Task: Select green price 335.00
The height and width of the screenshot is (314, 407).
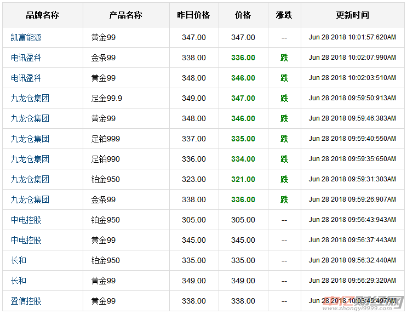Action: (x=243, y=139)
